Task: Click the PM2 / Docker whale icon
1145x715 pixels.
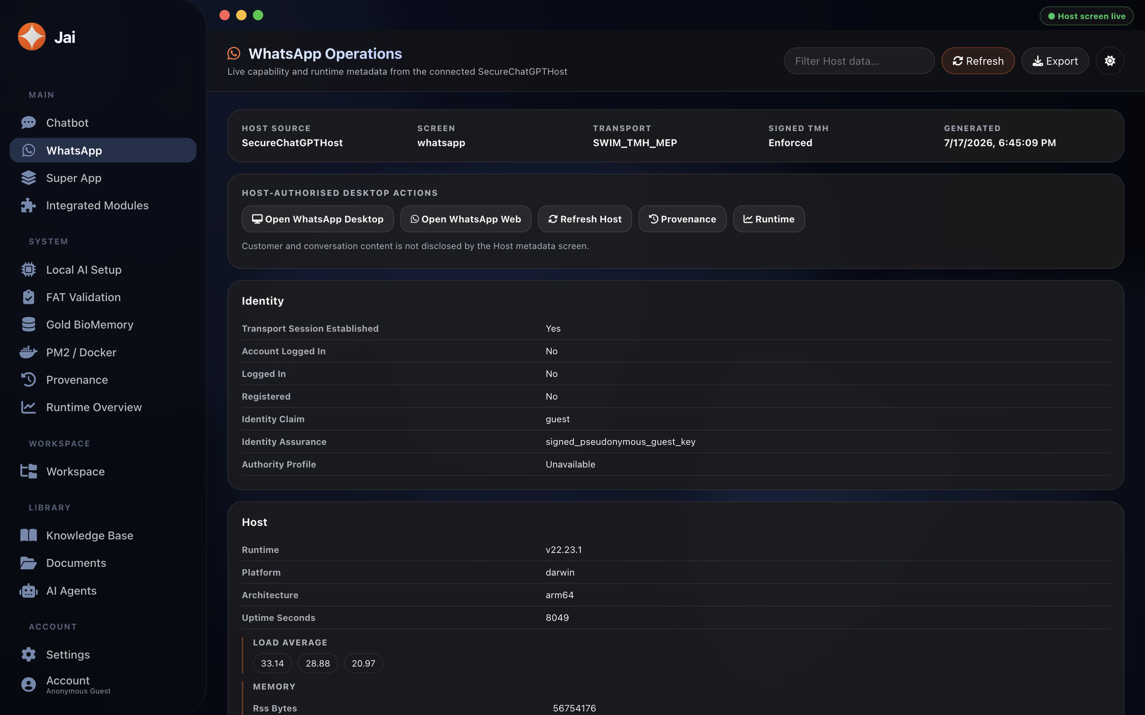Action: click(28, 352)
